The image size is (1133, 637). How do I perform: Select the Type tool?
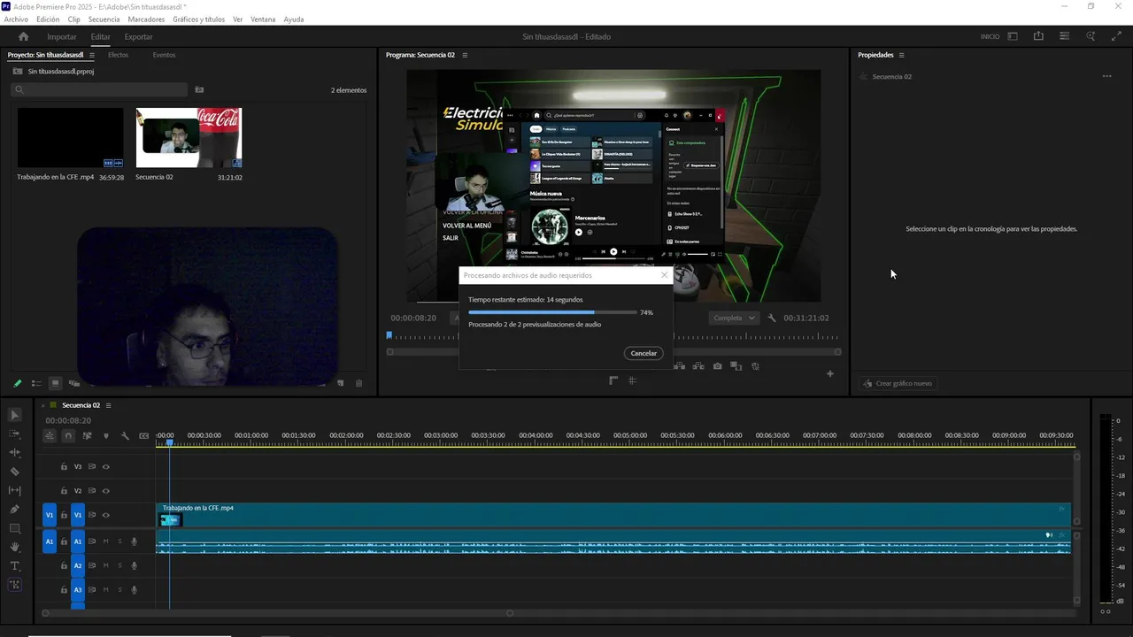tap(15, 566)
